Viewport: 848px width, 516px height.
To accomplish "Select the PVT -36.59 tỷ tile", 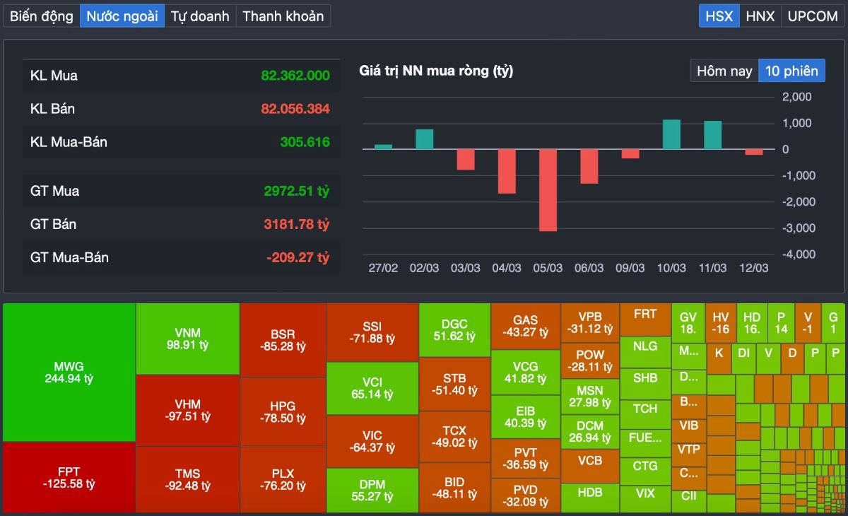I will click(x=525, y=458).
